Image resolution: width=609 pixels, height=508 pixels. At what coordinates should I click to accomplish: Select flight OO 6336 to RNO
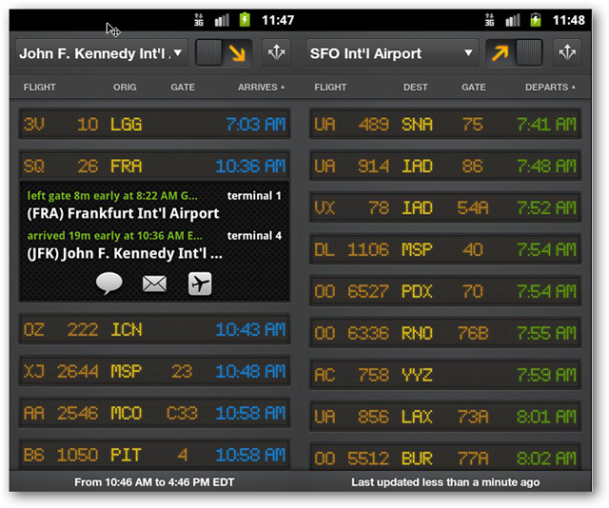click(445, 333)
